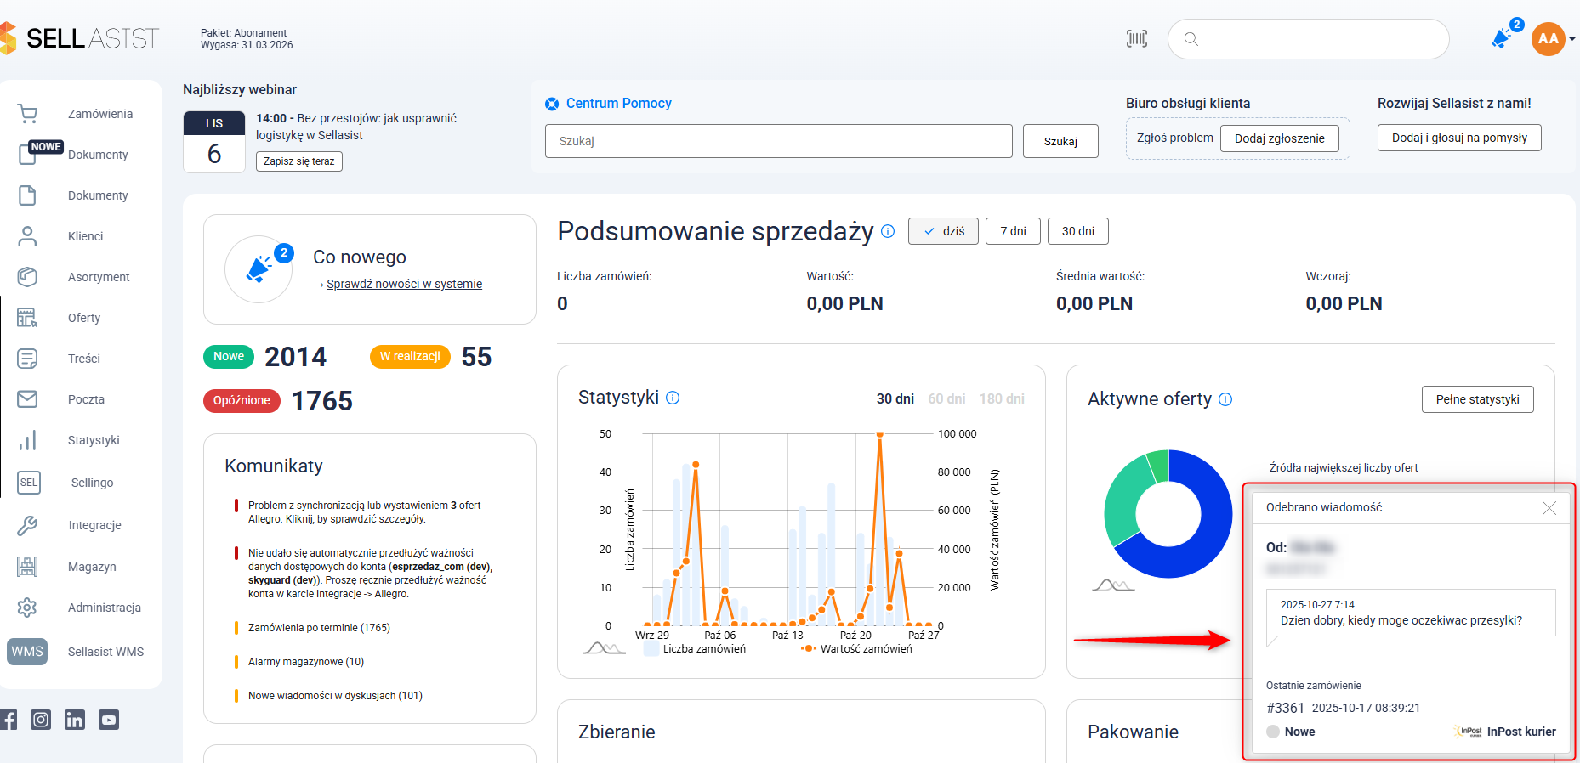
Task: Select the dziś period filter
Action: click(943, 231)
